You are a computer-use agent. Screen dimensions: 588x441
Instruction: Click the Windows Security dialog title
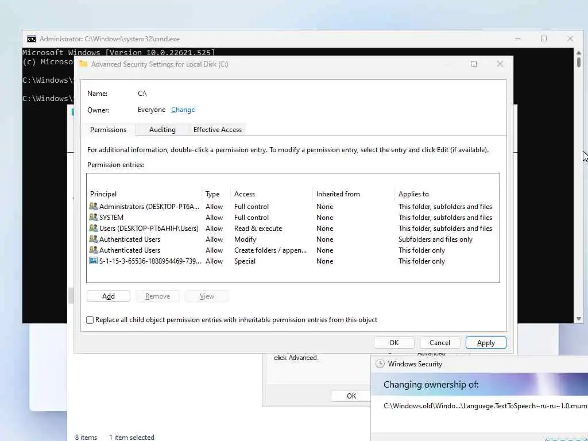pos(415,363)
